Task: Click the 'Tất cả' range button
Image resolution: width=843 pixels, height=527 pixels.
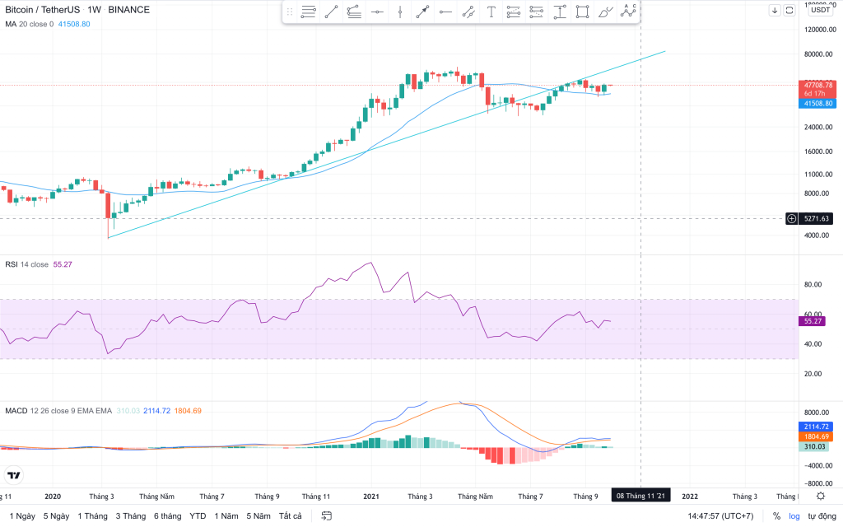Action: 291,516
